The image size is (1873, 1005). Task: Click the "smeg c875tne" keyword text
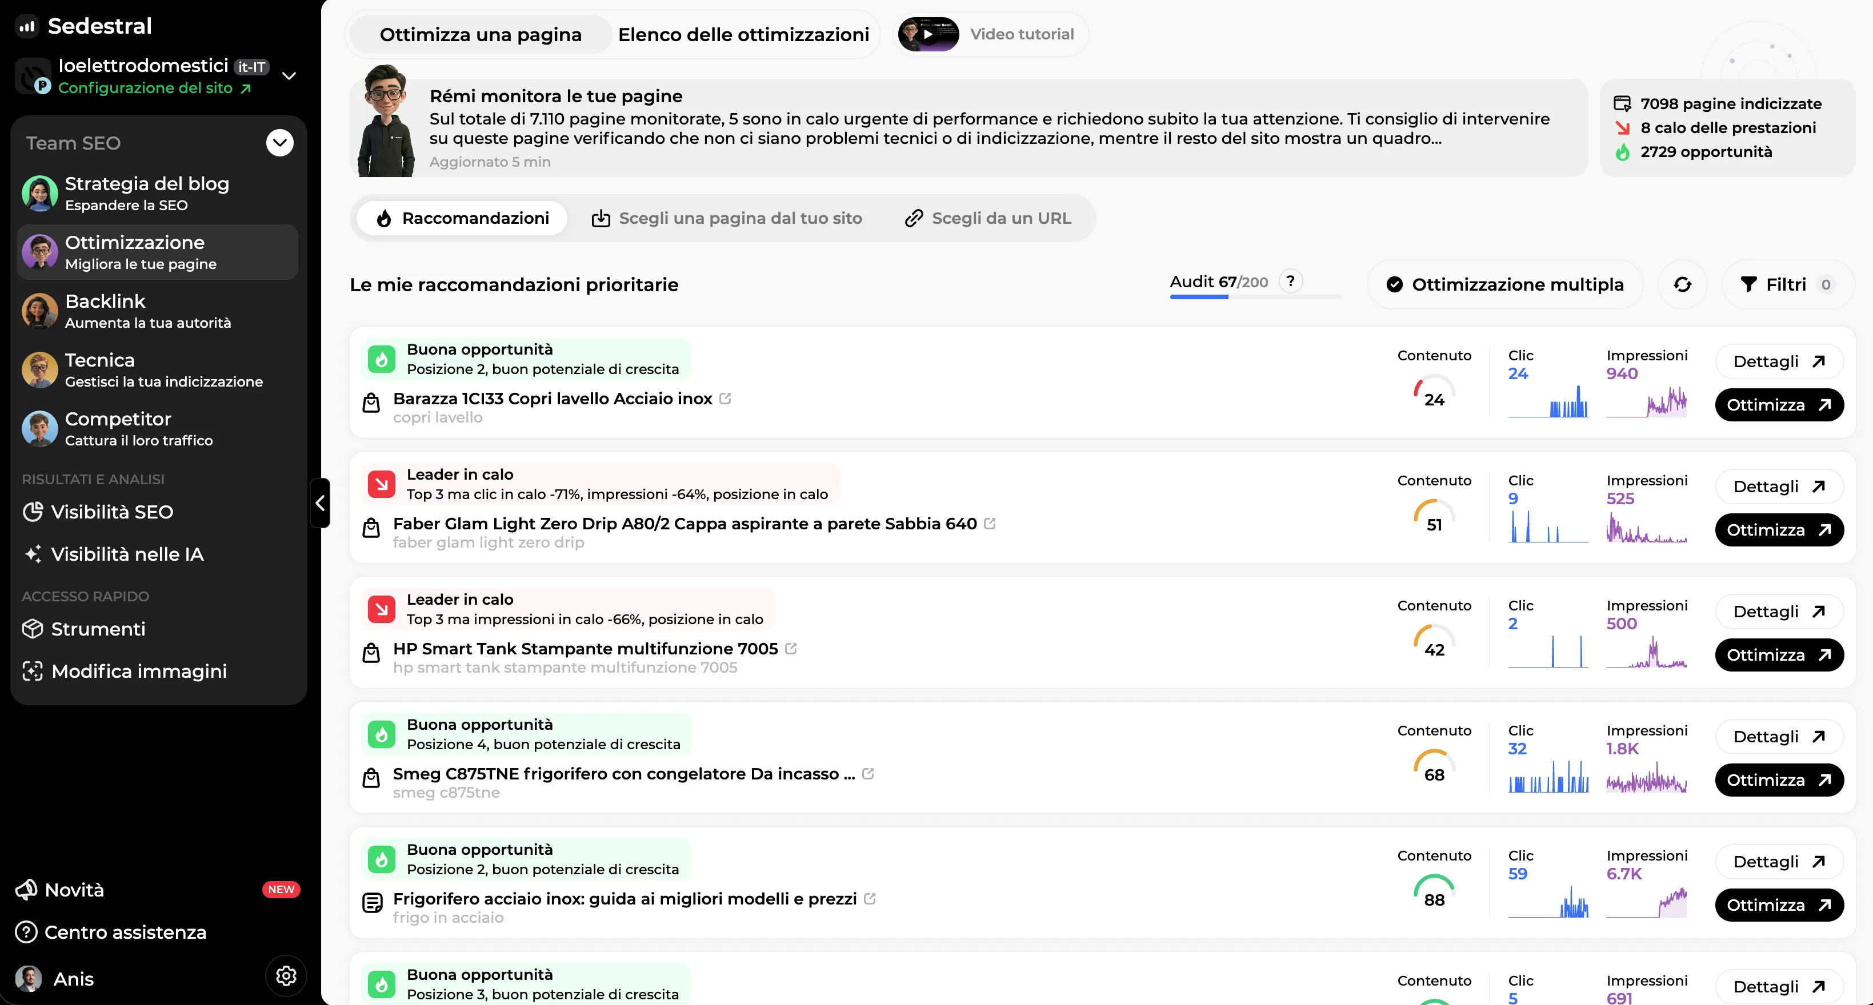(446, 792)
